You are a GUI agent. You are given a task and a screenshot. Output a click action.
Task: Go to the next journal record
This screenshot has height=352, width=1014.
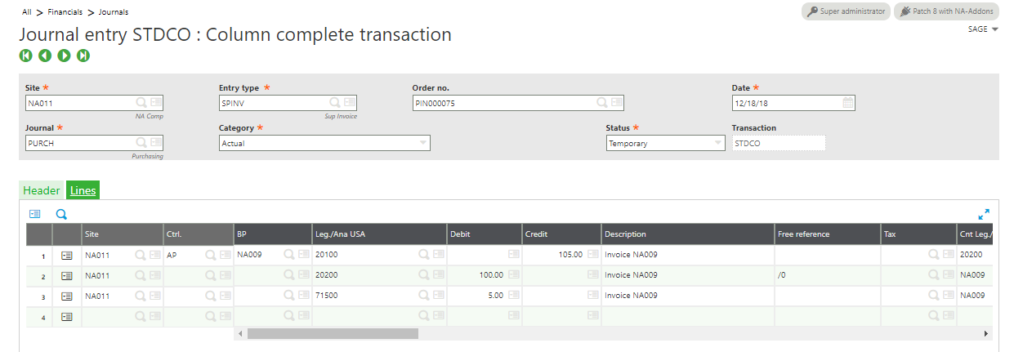[x=64, y=56]
